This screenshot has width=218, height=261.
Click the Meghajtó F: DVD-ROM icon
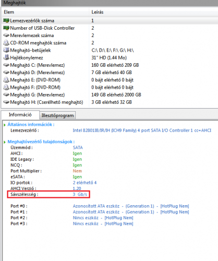click(6, 87)
